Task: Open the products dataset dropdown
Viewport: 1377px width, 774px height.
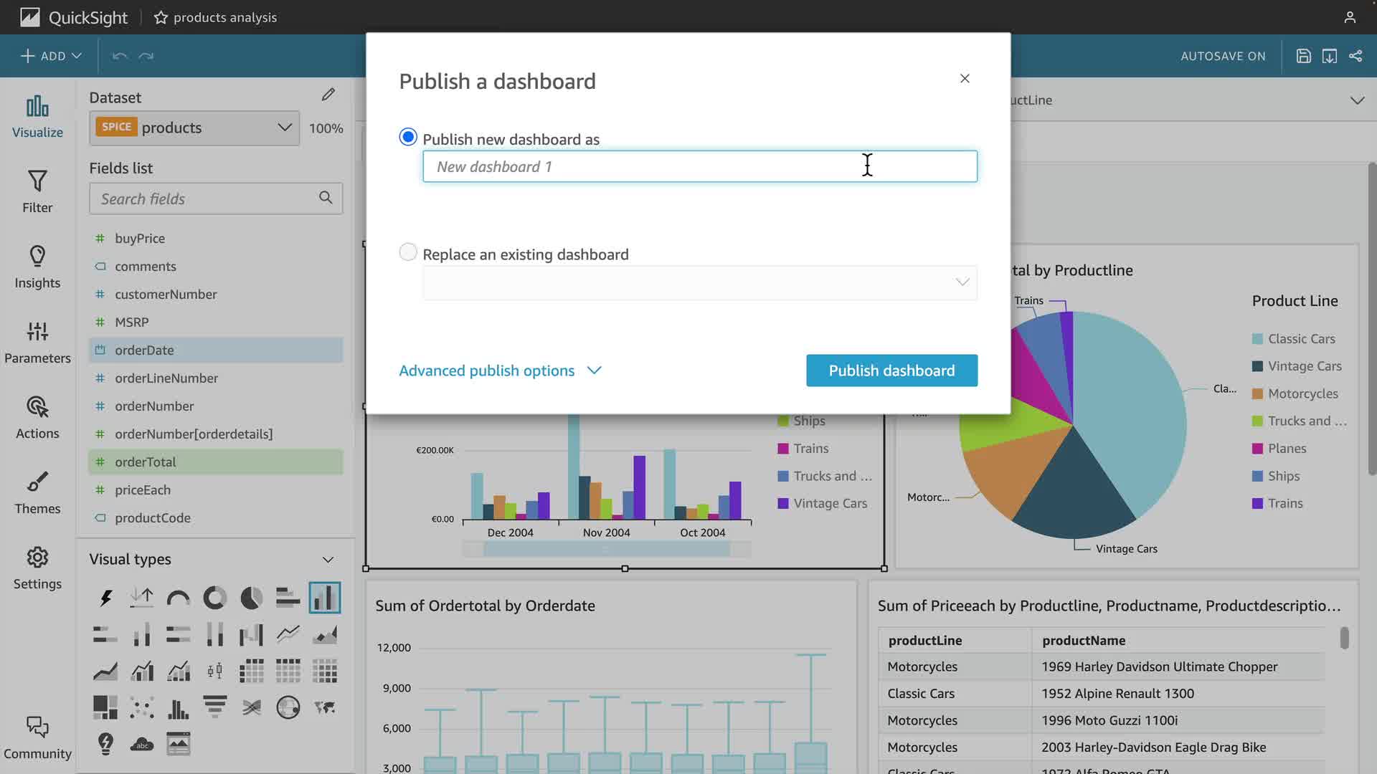Action: point(194,128)
